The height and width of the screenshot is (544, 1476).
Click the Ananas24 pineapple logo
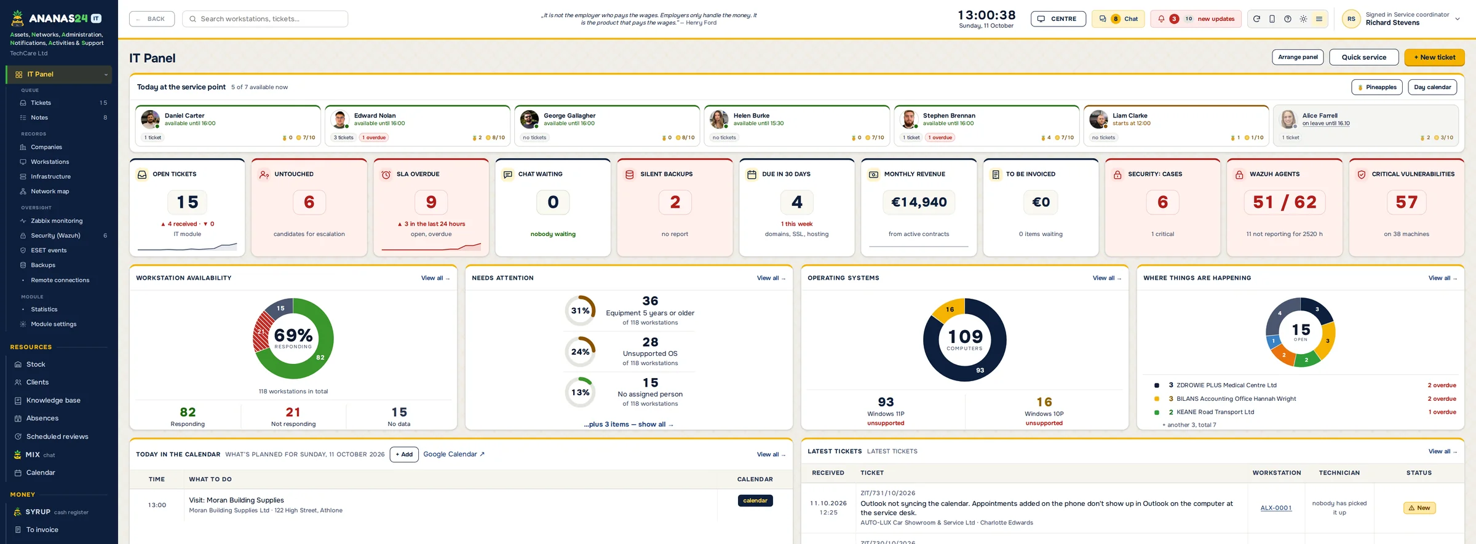(x=18, y=18)
